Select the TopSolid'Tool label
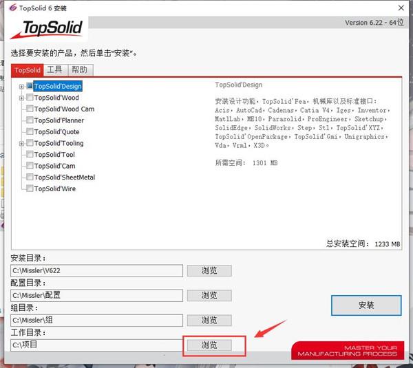This screenshot has height=368, width=413. point(54,155)
